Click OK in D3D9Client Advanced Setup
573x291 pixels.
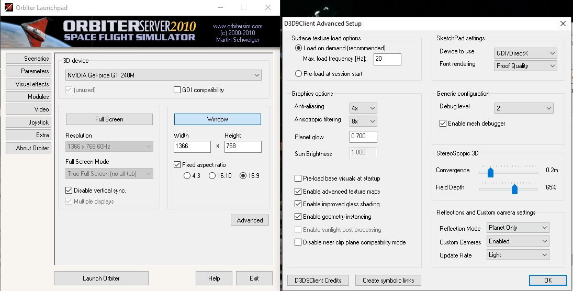[x=548, y=281]
